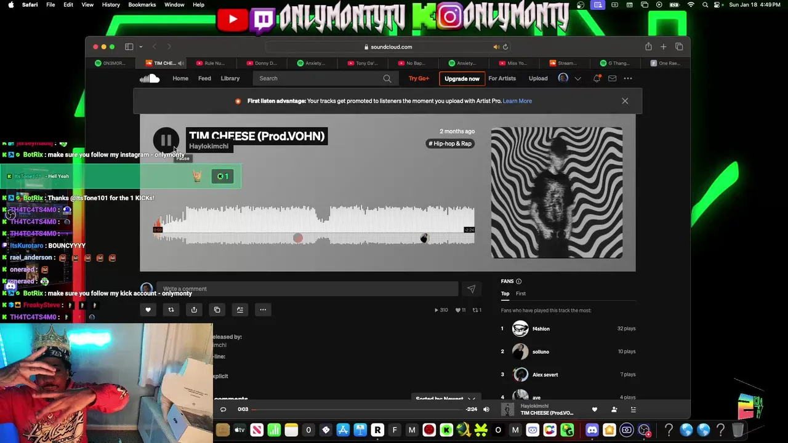Click the Hip-hop & Rap tag
Viewport: 788px width, 443px height.
point(450,143)
